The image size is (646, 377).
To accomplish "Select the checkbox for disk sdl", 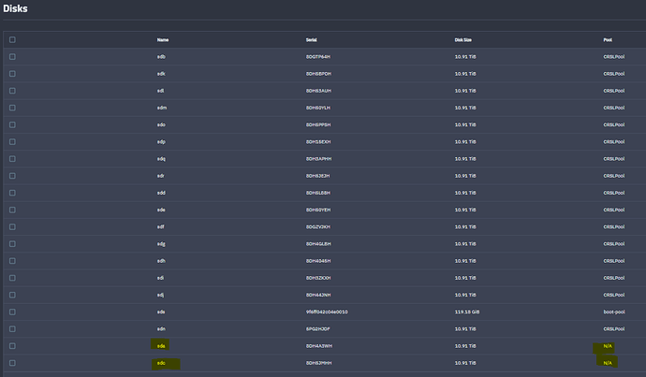I will pos(12,91).
